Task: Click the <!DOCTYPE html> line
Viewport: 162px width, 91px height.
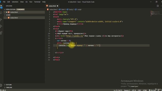Action: (x=60, y=12)
